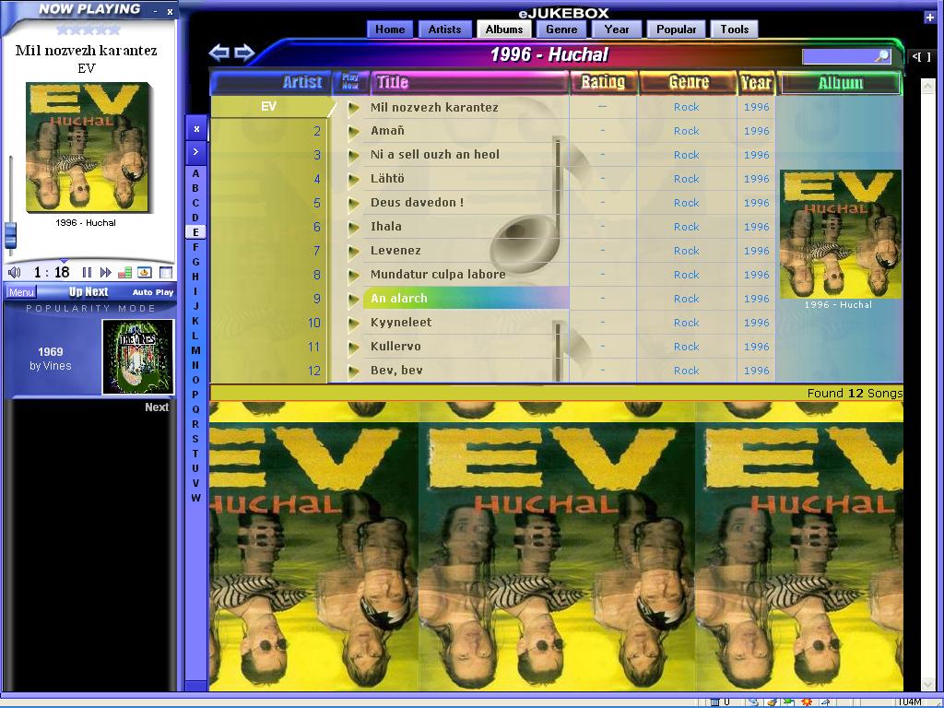Jump to artists starting with letter W
This screenshot has height=708, width=944.
pyautogui.click(x=195, y=498)
